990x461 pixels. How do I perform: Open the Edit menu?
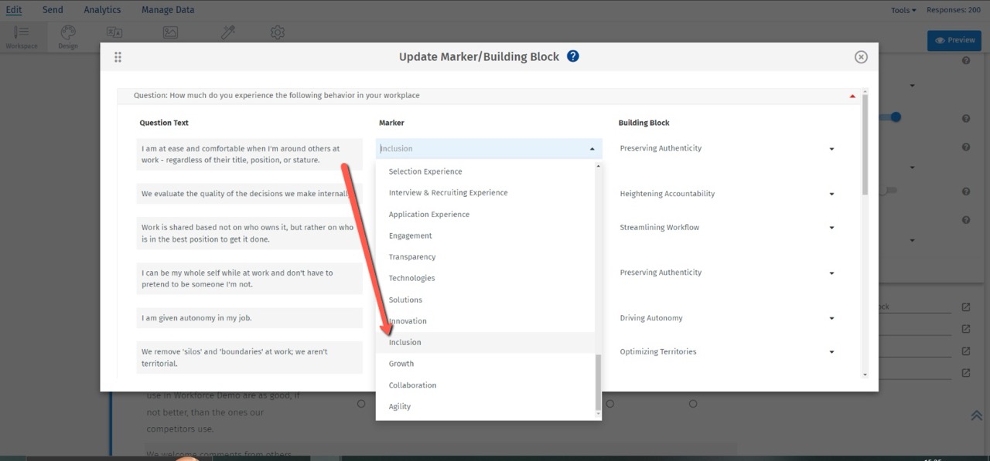[x=14, y=10]
